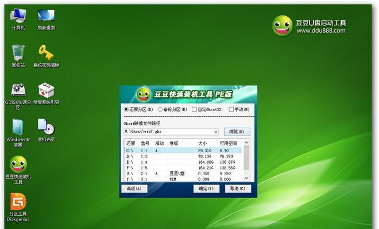
Task: Select the D:\ partition row
Action: [x=183, y=156]
